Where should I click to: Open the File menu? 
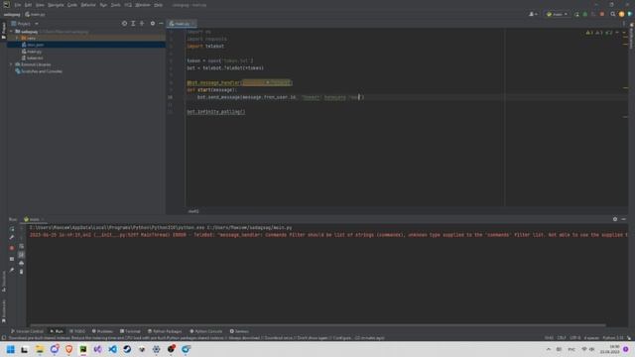(18, 5)
